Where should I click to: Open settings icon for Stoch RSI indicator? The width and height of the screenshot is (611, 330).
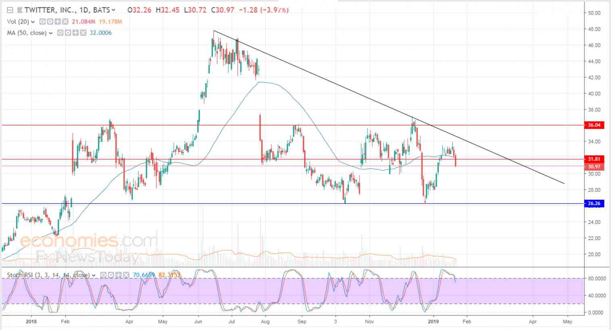111,275
